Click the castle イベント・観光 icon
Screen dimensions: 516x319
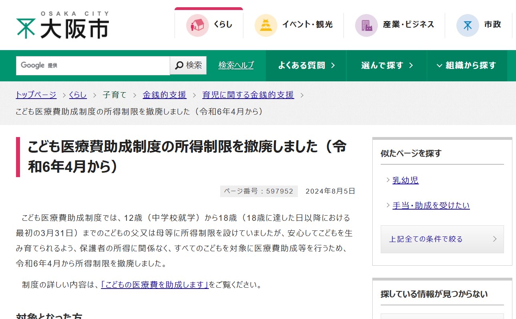tap(266, 25)
